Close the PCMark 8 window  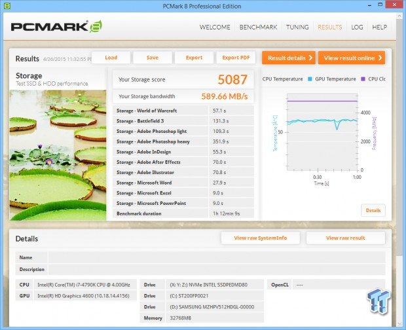coord(394,5)
